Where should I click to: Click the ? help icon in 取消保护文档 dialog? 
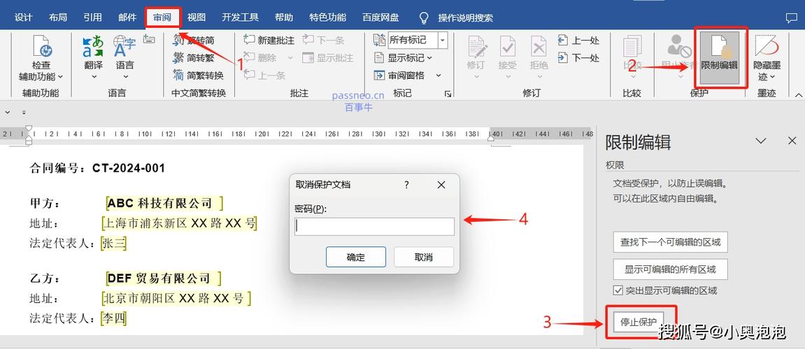[406, 185]
